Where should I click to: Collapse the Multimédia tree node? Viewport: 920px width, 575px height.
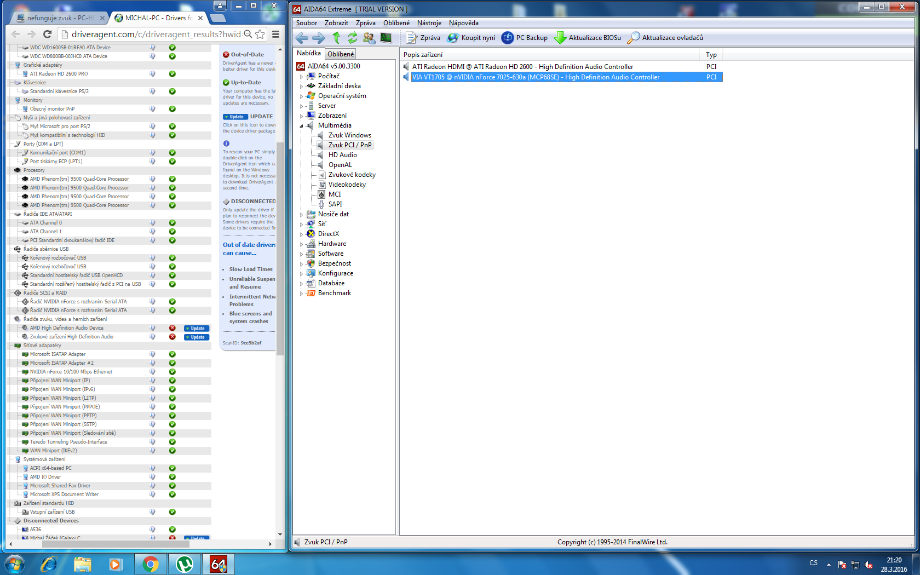(x=301, y=126)
